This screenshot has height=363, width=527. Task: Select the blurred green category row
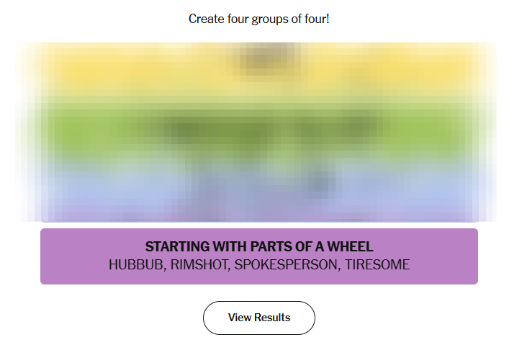[259, 130]
